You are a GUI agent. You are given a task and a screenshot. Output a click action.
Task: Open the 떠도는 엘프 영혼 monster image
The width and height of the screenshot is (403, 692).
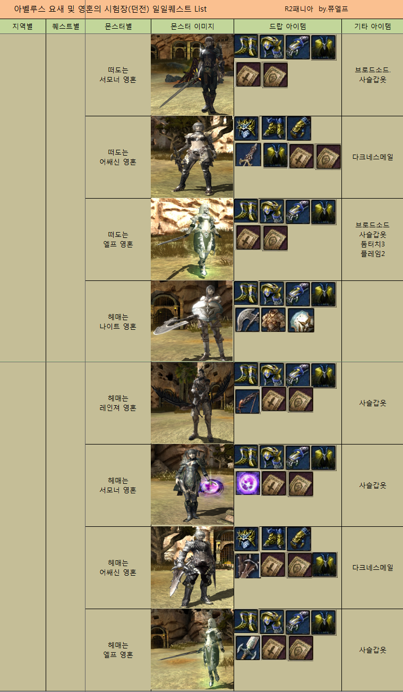[192, 239]
